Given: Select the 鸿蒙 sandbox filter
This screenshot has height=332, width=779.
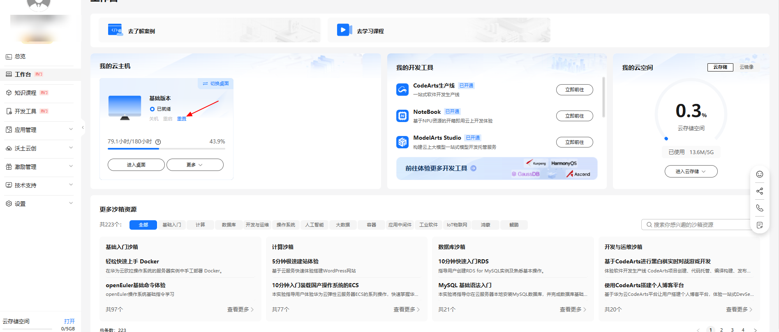Looking at the screenshot, I should point(485,225).
